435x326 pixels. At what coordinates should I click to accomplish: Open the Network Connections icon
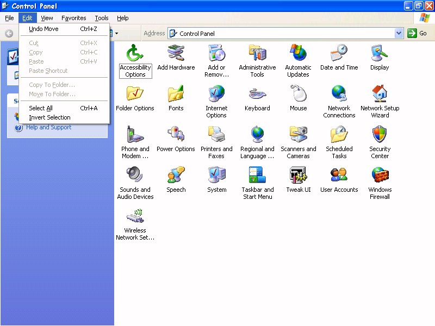[339, 93]
